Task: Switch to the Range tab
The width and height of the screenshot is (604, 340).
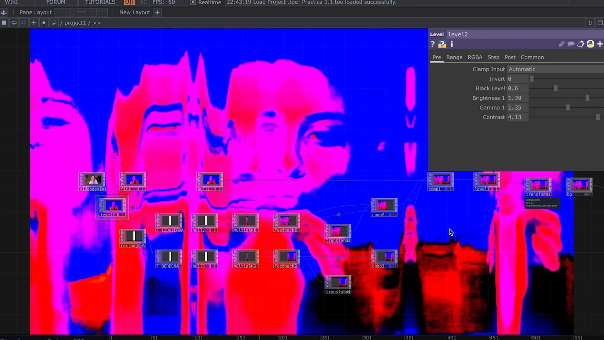Action: (454, 57)
